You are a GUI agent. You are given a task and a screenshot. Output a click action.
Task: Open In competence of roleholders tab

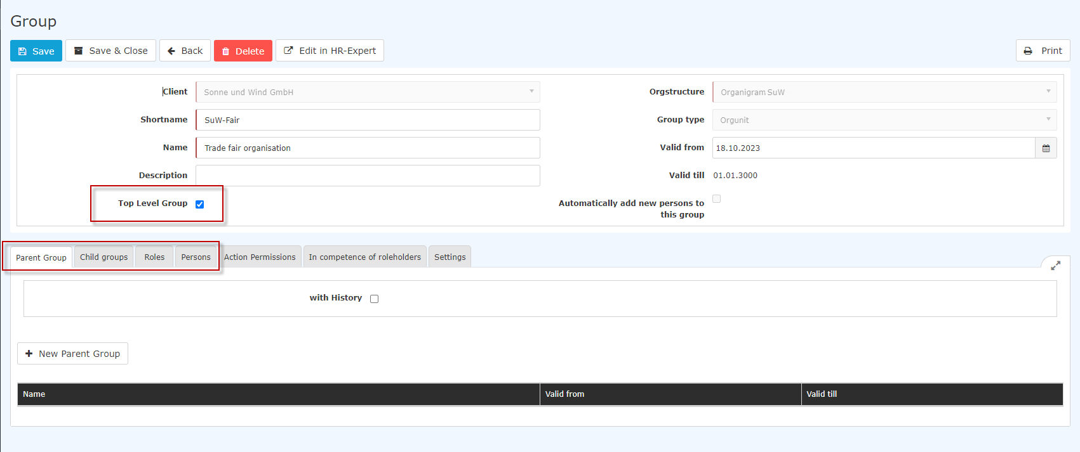[365, 257]
